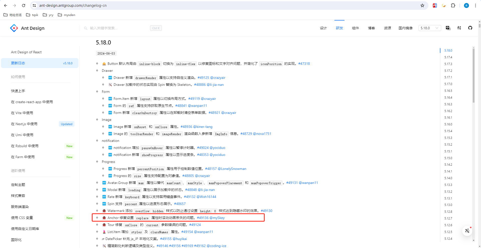This screenshot has width=481, height=248.
Task: Open the 5.18.0 version dropdown
Action: click(429, 28)
